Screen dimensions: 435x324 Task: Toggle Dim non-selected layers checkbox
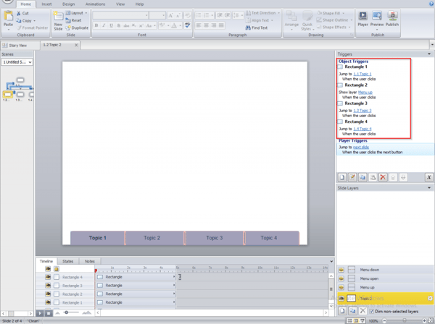372,312
